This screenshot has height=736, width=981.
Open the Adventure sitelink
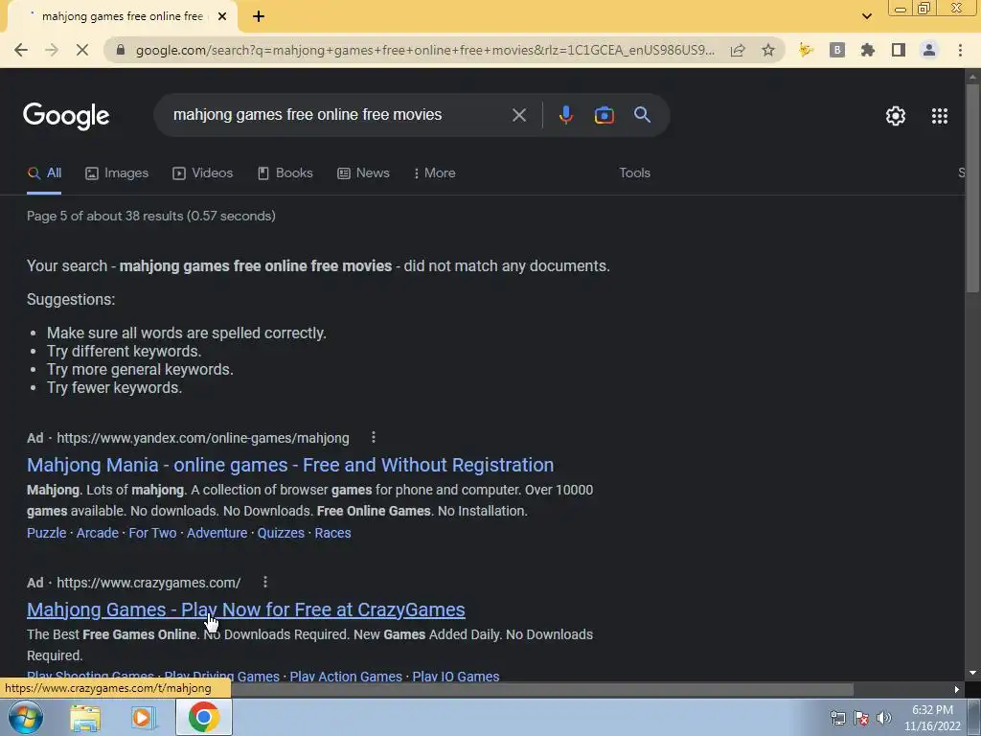pyautogui.click(x=217, y=533)
